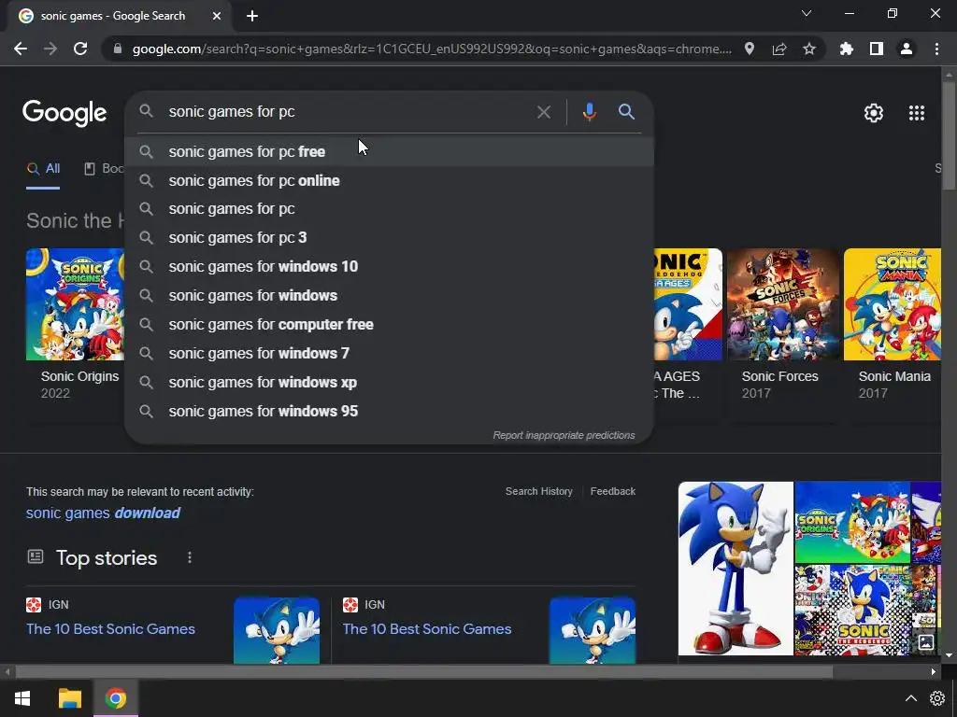Click Chrome icon in taskbar
The image size is (957, 717).
(x=115, y=698)
